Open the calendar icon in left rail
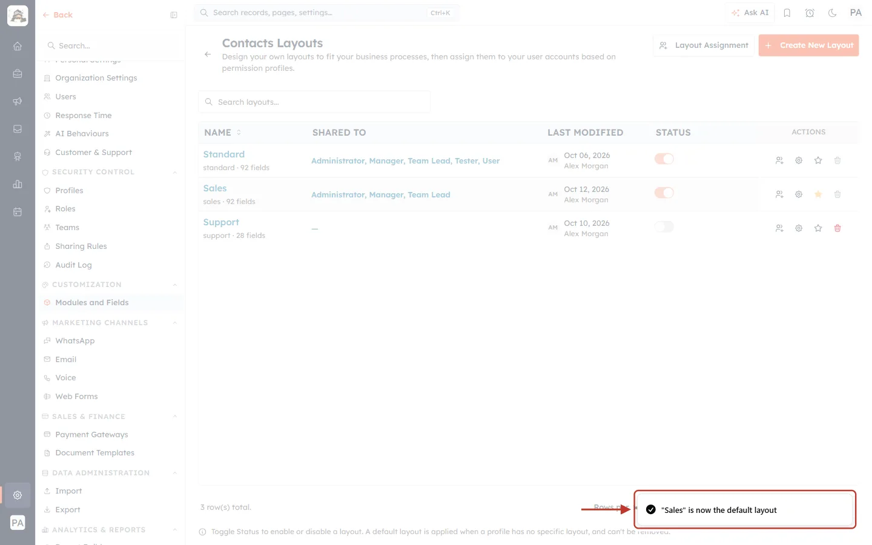 click(x=18, y=212)
